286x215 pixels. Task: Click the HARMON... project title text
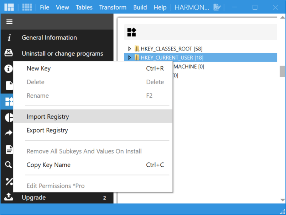(x=192, y=7)
